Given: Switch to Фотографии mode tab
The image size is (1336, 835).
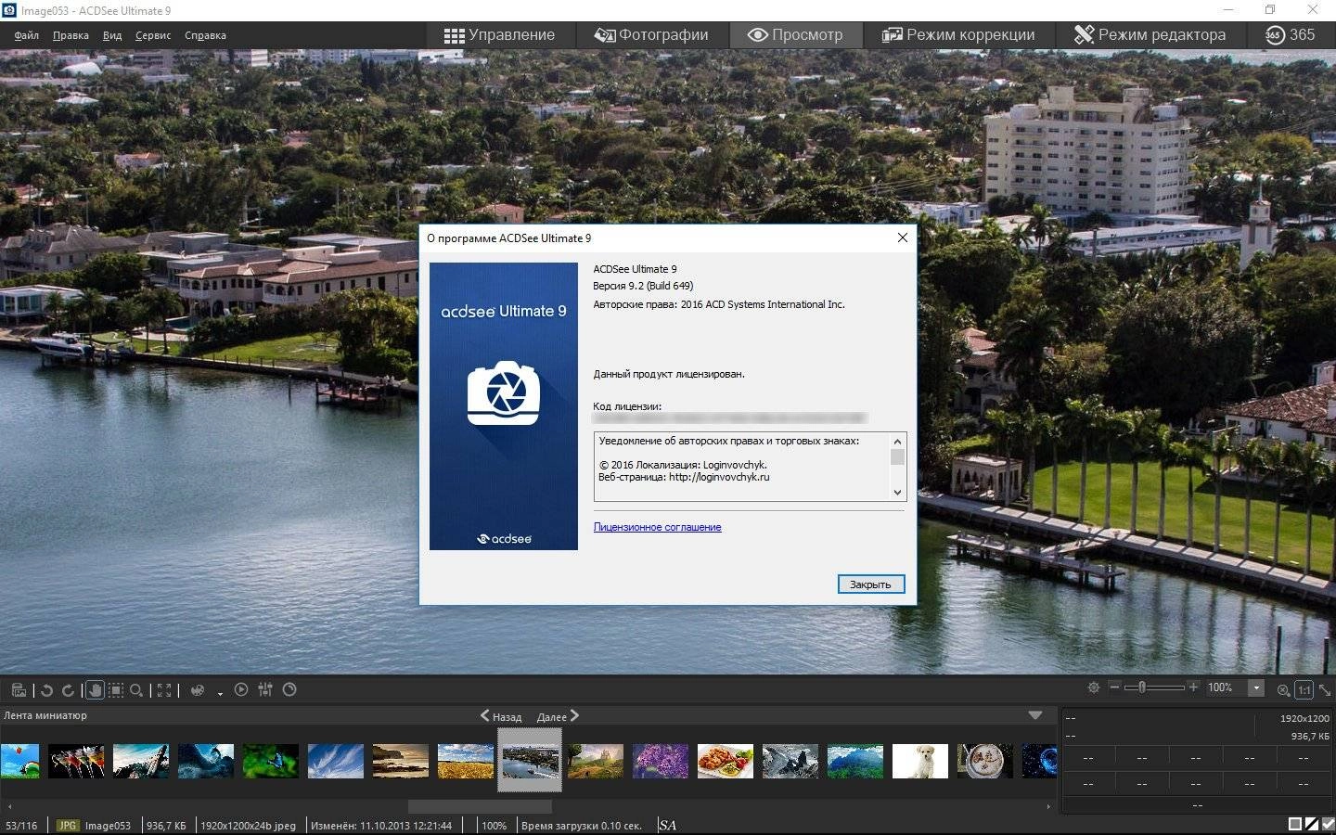Looking at the screenshot, I should click(x=651, y=35).
